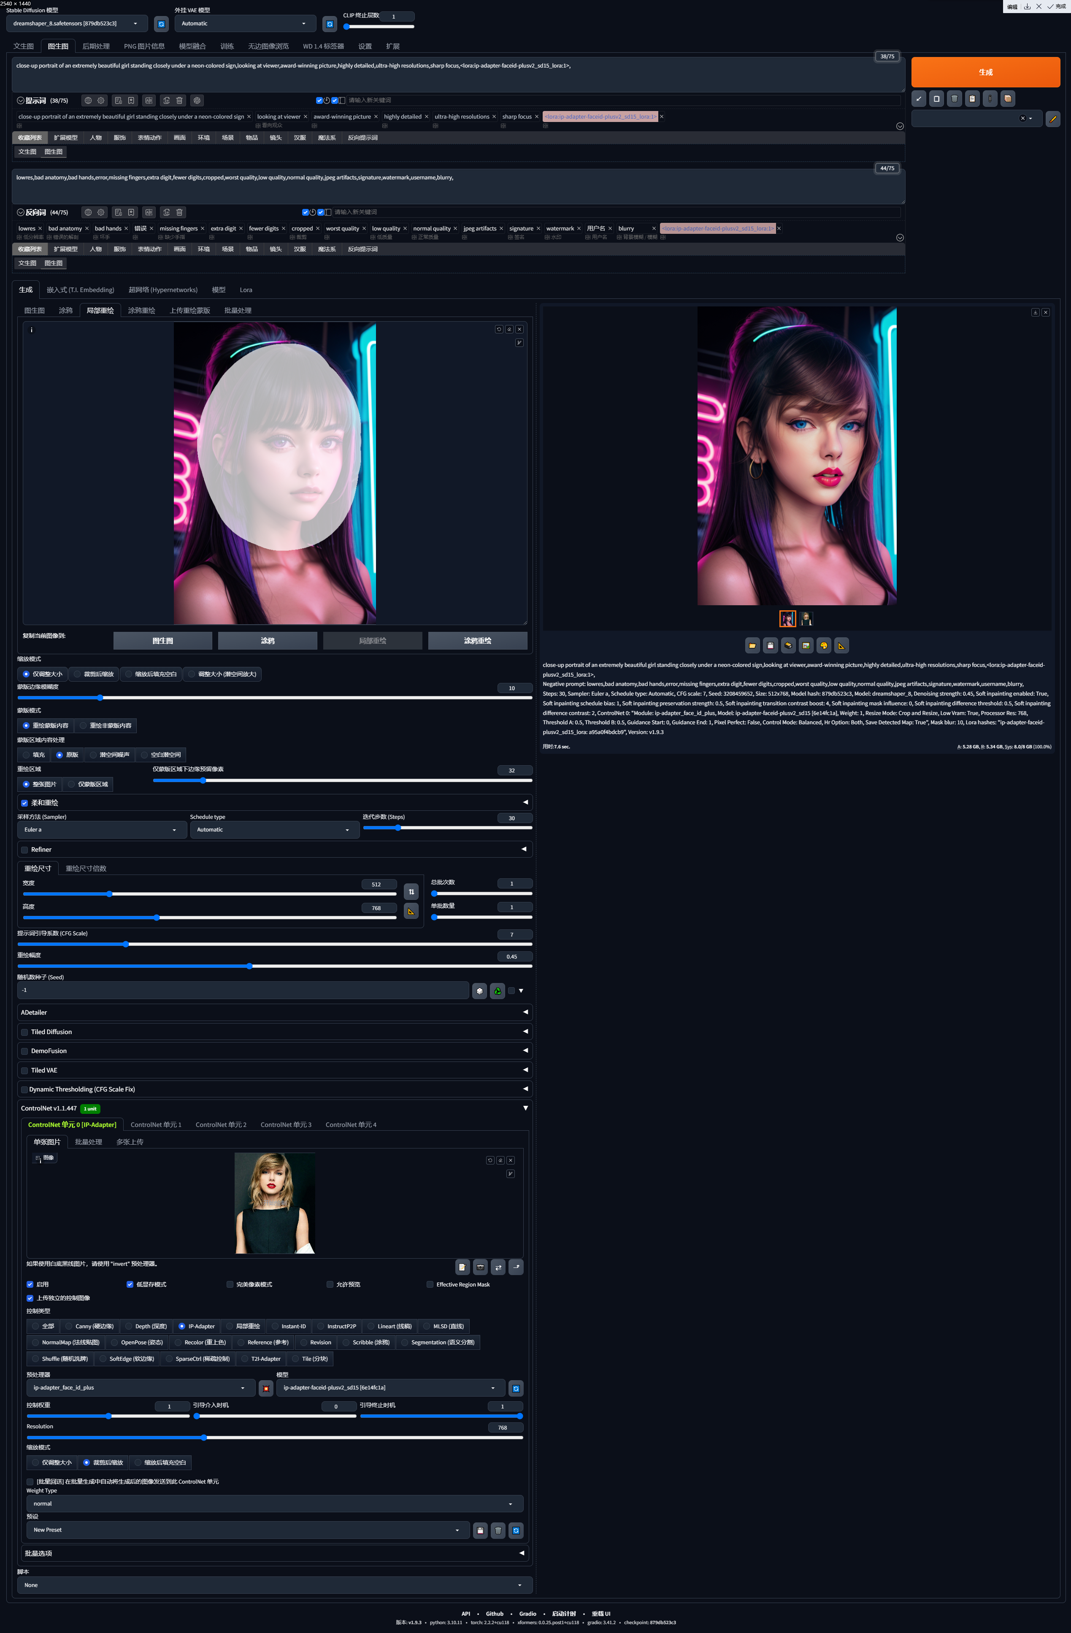Select the second output thumbnail
This screenshot has width=1071, height=1633.
coord(806,619)
